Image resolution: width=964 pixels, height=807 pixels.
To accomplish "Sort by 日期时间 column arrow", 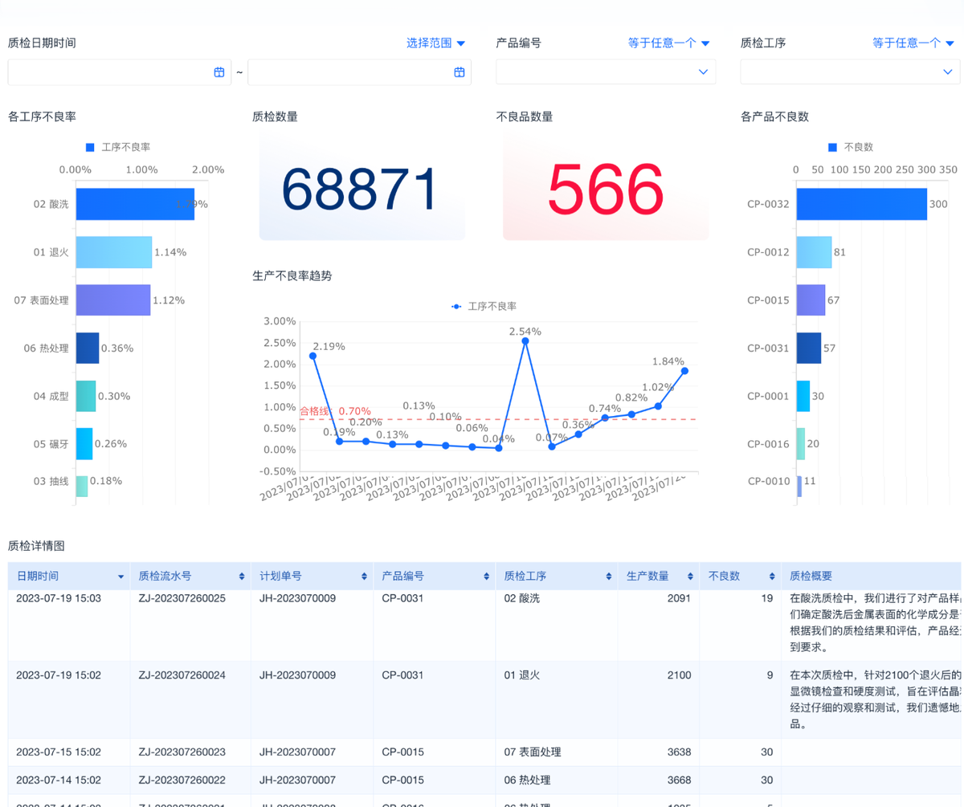I will pos(121,577).
